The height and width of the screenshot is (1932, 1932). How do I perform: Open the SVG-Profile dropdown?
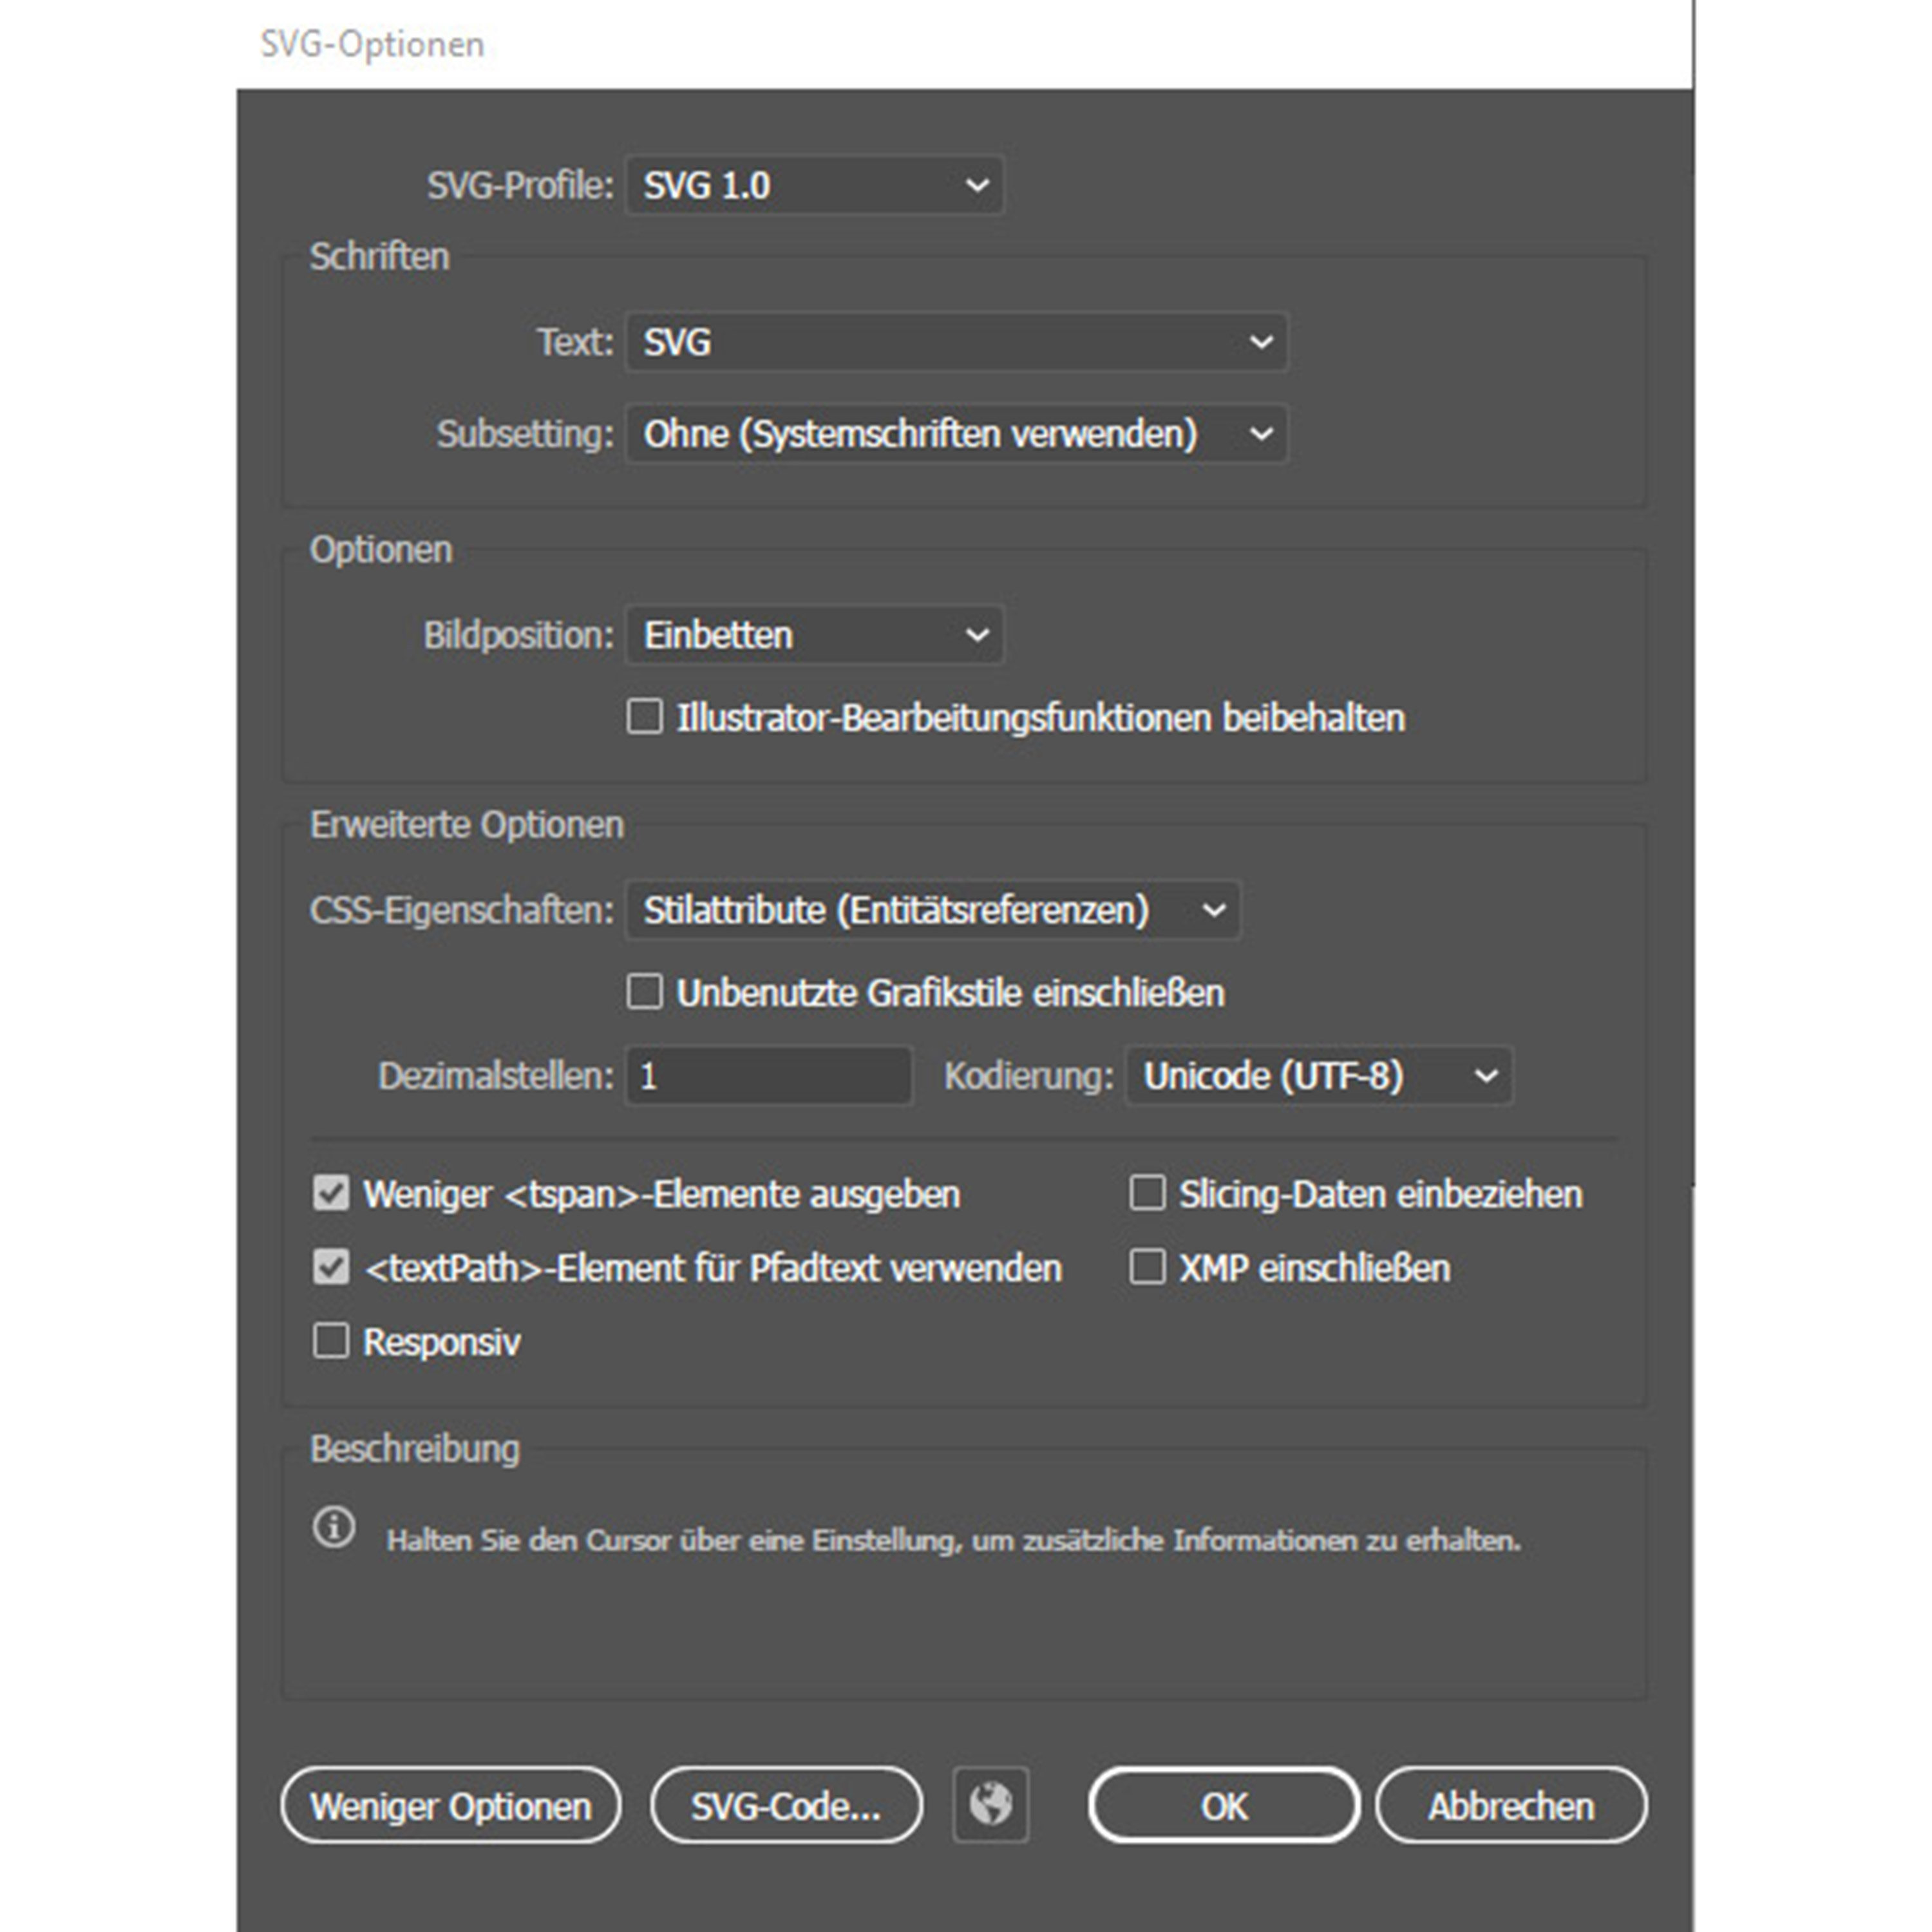pyautogui.click(x=813, y=186)
